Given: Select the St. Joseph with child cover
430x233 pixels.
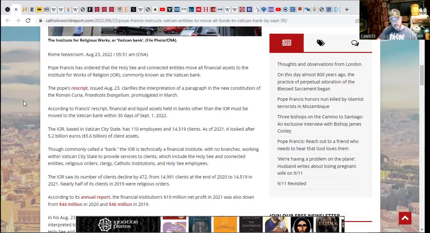Looking at the screenshot, I should 276,225.
